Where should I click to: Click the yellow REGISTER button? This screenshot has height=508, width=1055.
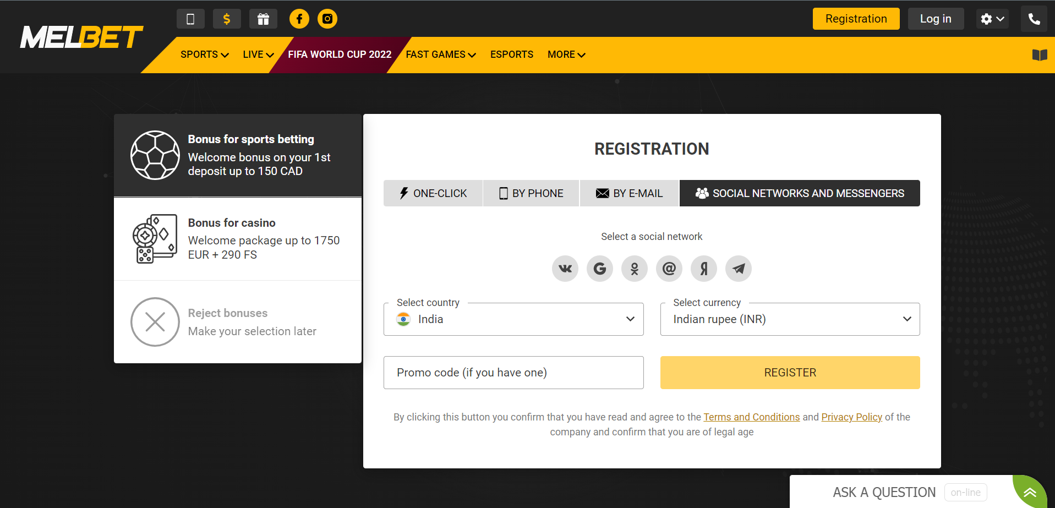(790, 373)
